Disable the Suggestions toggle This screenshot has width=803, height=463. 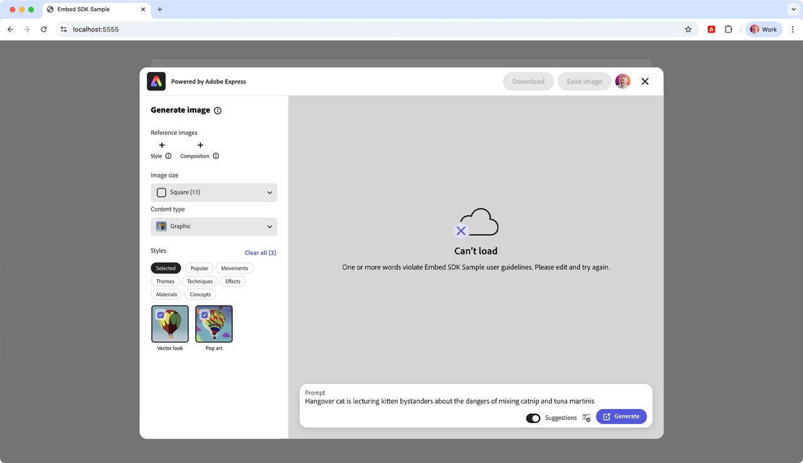533,418
